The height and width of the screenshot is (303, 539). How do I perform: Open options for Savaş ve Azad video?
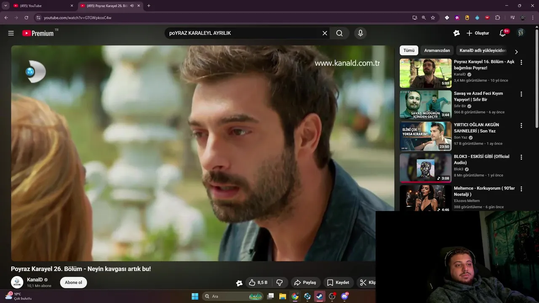521,94
